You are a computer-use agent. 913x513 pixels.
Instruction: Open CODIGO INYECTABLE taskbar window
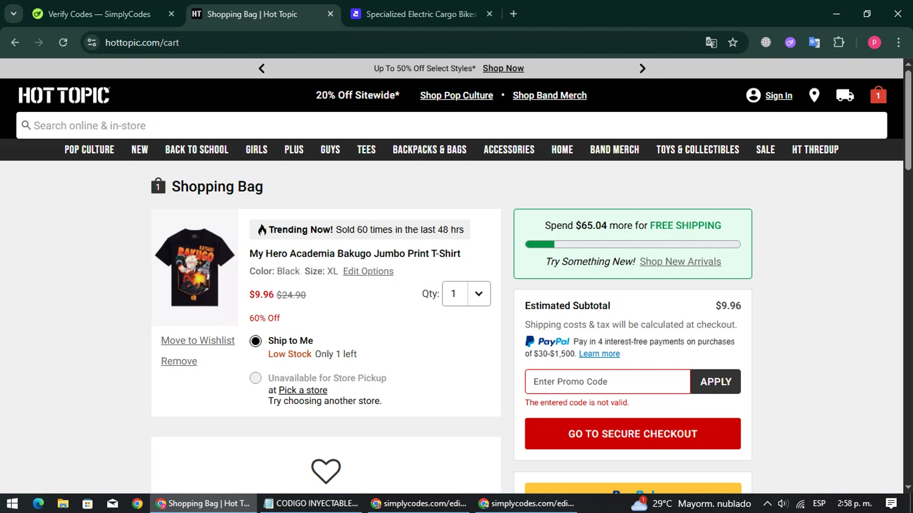pyautogui.click(x=312, y=503)
